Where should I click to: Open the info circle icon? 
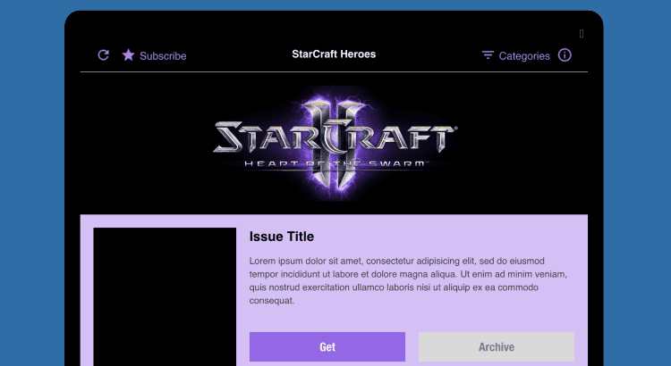pyautogui.click(x=565, y=55)
